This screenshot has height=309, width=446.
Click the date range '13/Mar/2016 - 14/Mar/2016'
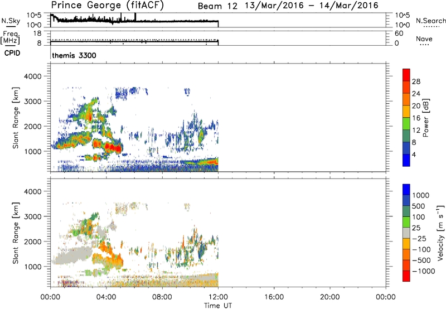click(311, 6)
